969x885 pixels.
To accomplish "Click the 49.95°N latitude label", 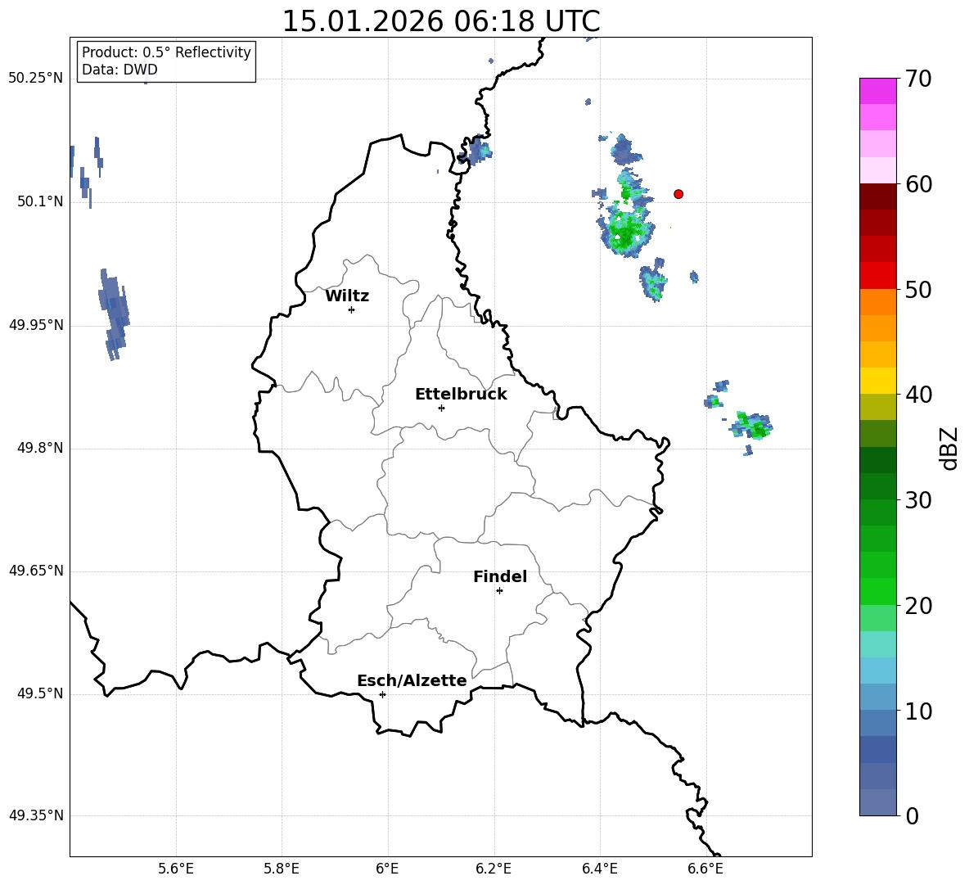I will [x=36, y=325].
